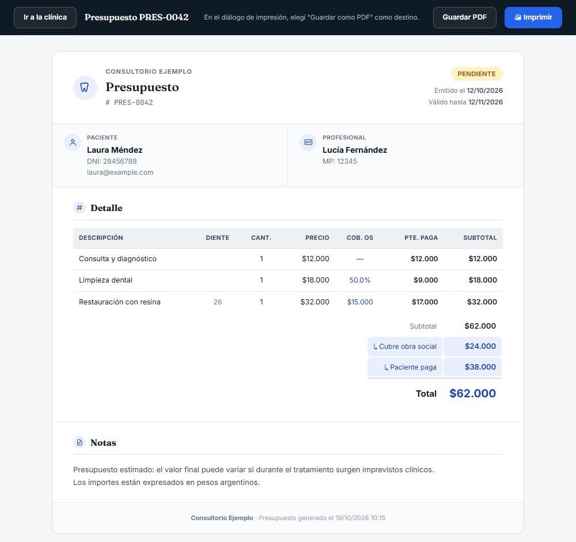Select professional name Lucía Fernández
This screenshot has height=542, width=576.
[x=354, y=150]
